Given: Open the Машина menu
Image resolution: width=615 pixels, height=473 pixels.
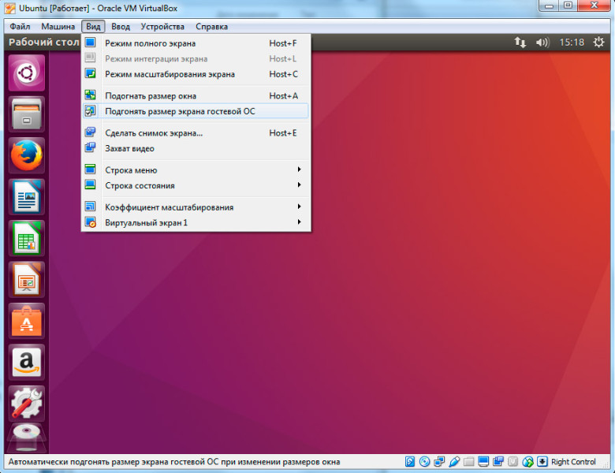Looking at the screenshot, I should click(58, 27).
